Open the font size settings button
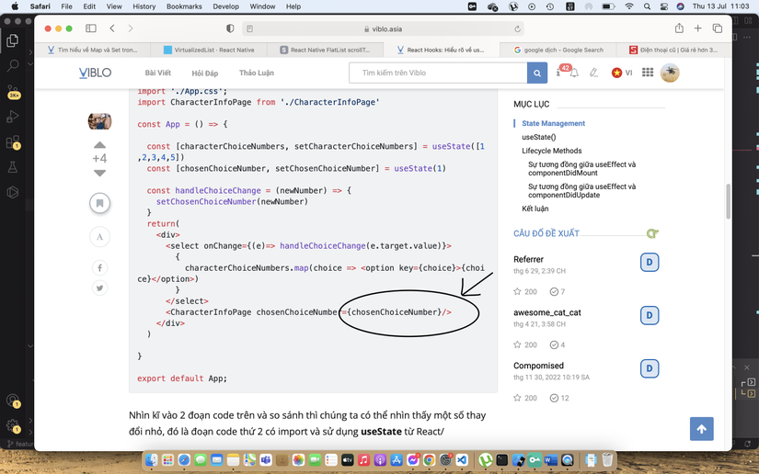The image size is (759, 474). (99, 237)
